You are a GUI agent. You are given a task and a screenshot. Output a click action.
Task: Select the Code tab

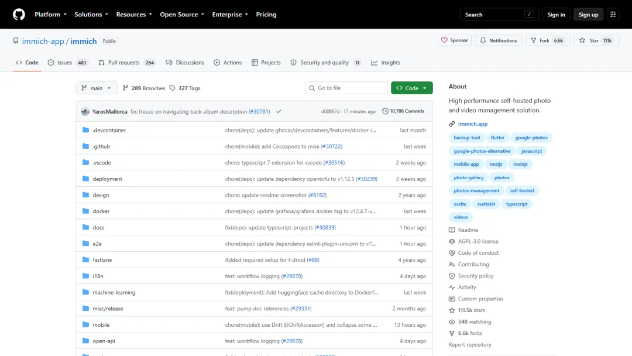coord(27,63)
